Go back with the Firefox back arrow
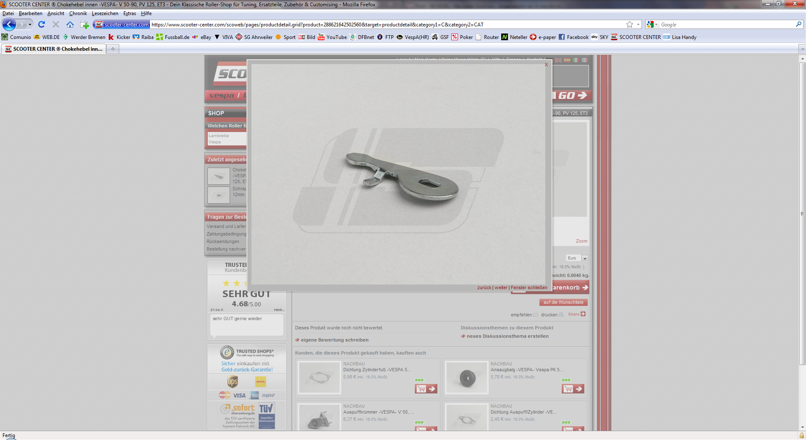This screenshot has height=440, width=806. (x=9, y=25)
